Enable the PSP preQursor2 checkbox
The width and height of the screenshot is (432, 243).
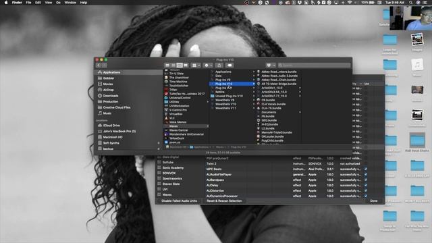pos(366,159)
